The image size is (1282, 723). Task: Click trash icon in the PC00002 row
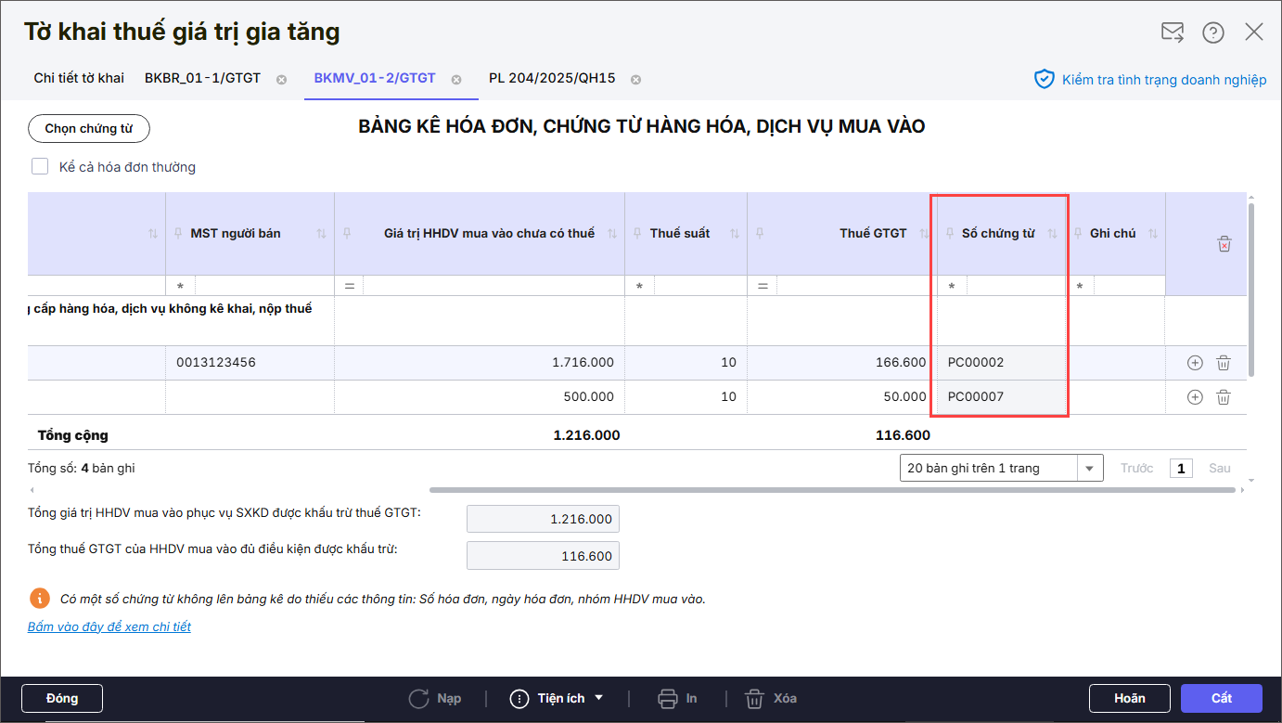[x=1224, y=363]
